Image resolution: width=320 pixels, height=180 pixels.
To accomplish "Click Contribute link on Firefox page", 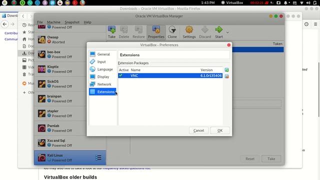I will pos(11,33).
